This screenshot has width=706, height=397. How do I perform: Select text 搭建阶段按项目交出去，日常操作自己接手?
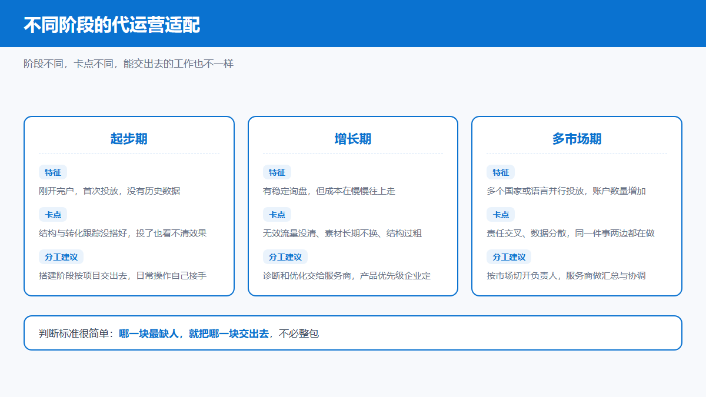pos(123,276)
